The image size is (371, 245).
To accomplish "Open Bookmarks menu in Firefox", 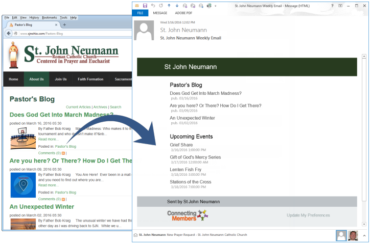I will coord(50,17).
